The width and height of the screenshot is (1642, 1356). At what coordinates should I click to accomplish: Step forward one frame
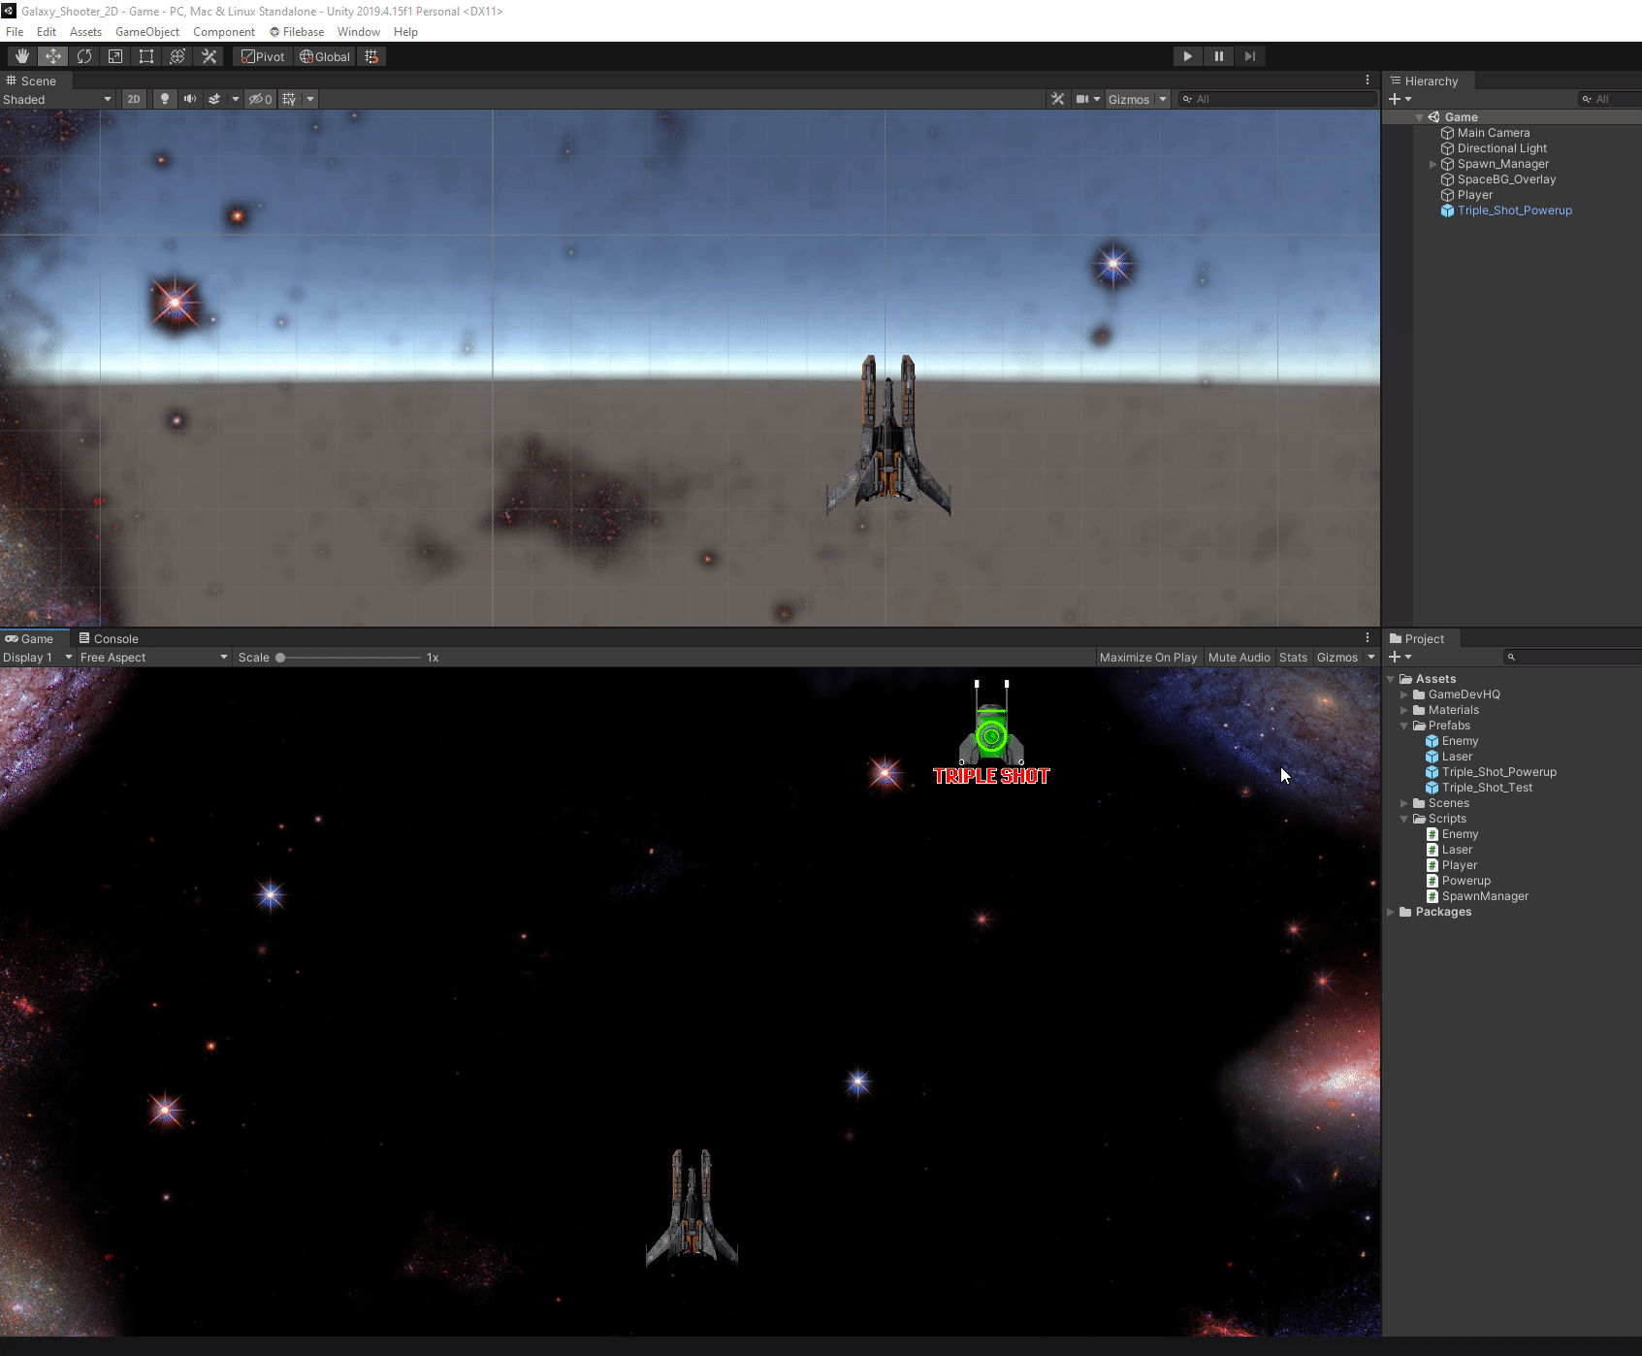(1249, 56)
